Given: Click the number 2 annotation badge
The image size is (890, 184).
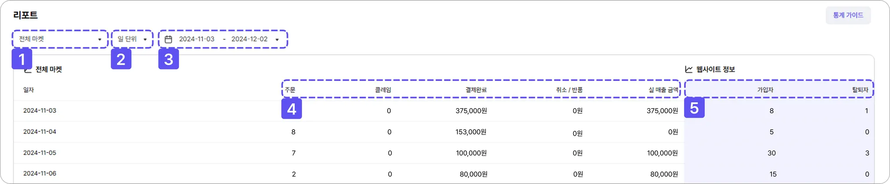Looking at the screenshot, I should point(121,59).
